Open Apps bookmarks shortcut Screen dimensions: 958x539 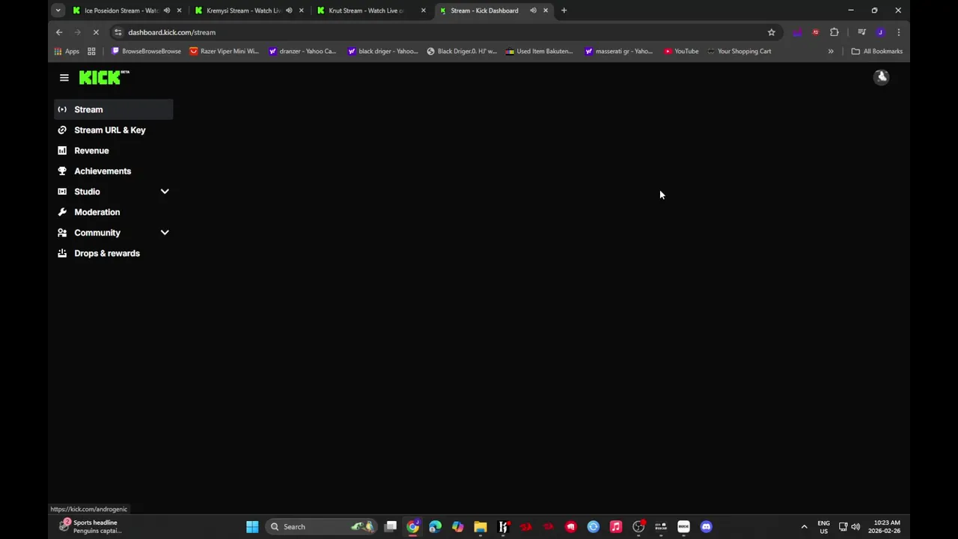pyautogui.click(x=67, y=52)
